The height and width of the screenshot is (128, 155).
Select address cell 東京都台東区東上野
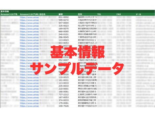(87, 77)
